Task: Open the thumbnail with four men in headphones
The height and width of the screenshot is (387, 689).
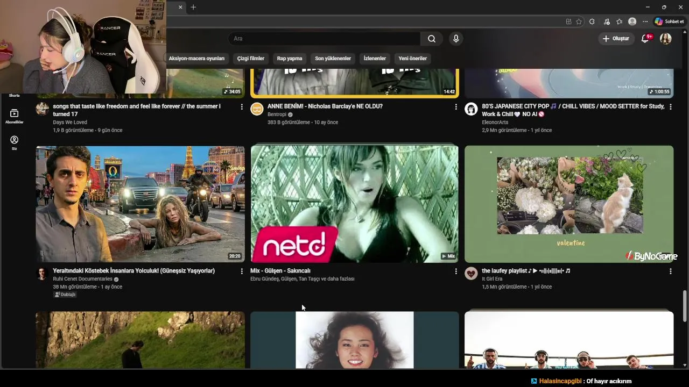Action: point(569,340)
